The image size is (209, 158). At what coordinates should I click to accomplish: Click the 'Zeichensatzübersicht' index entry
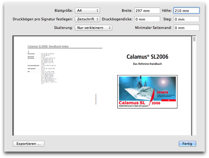pyautogui.click(x=33, y=66)
